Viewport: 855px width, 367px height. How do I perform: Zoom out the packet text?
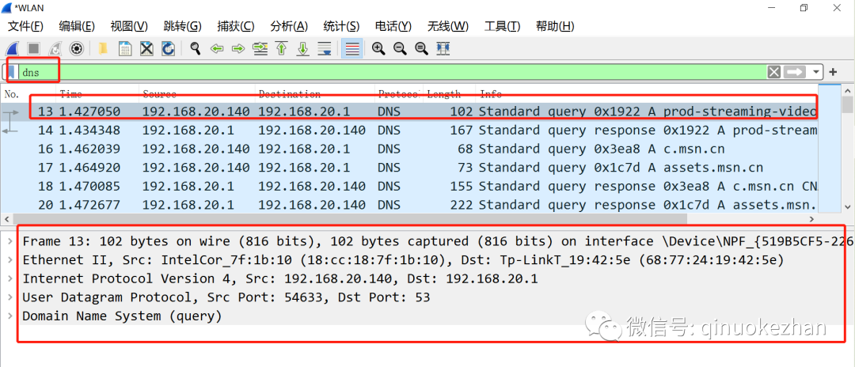click(x=400, y=48)
